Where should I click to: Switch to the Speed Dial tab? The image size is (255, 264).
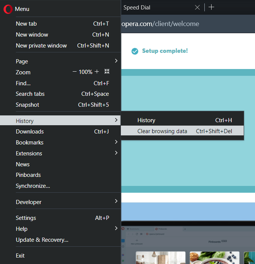137,8
